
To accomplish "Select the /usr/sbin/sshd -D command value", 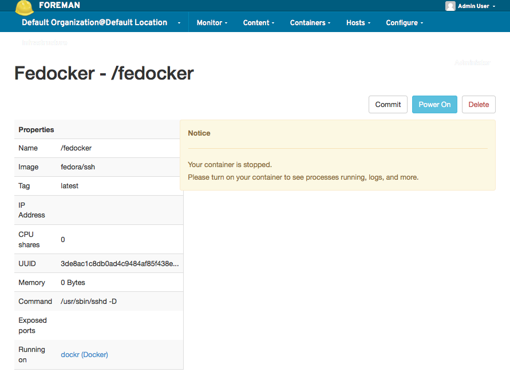I will (x=89, y=302).
